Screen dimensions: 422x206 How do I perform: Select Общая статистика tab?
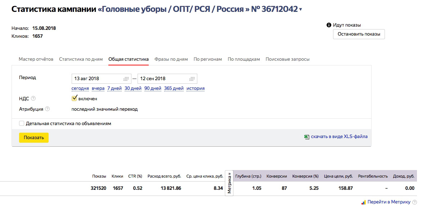129,59
